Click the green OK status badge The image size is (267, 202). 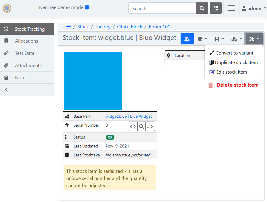[x=110, y=137]
